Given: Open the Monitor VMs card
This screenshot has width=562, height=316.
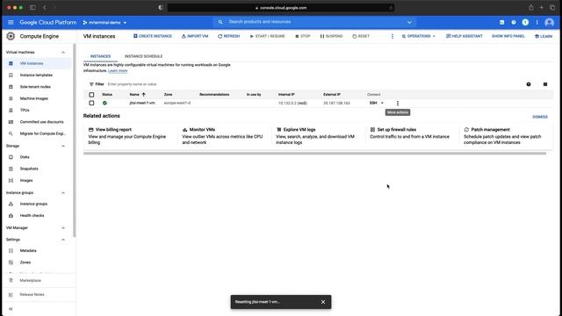Looking at the screenshot, I should click(x=224, y=136).
